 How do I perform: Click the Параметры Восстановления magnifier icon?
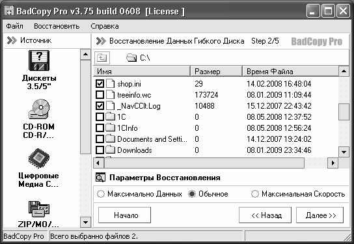click(x=100, y=178)
